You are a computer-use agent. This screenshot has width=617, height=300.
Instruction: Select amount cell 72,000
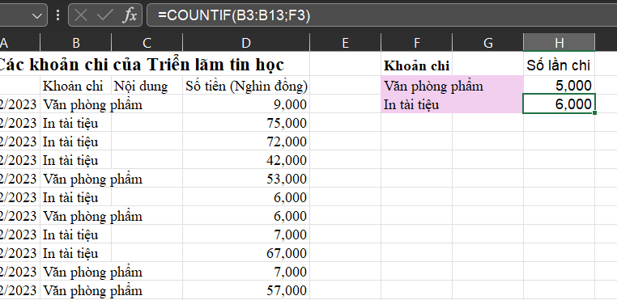tap(246, 142)
